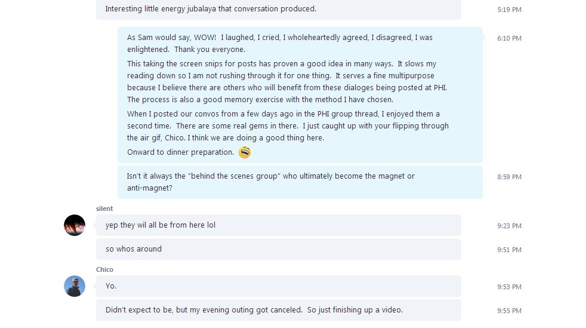Click the energy jubalaya message bubble

pos(279,9)
